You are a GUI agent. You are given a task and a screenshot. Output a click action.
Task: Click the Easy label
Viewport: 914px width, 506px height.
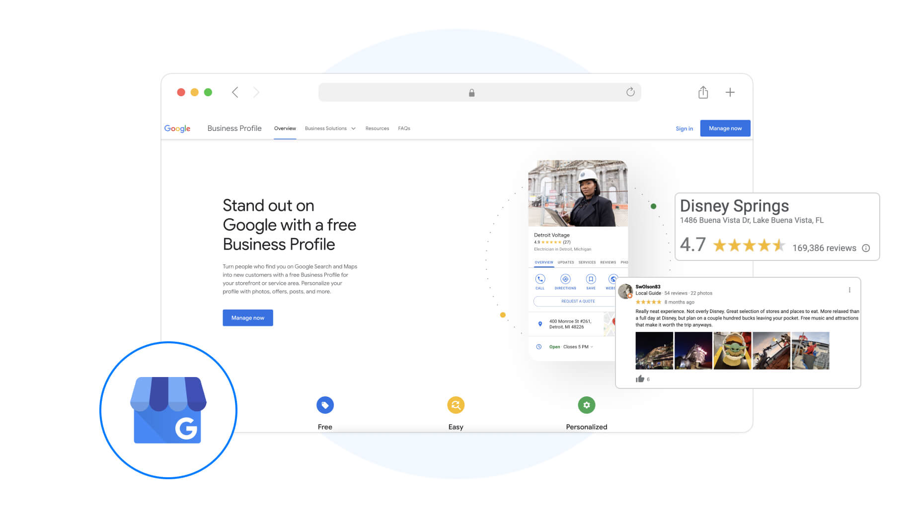pos(456,427)
